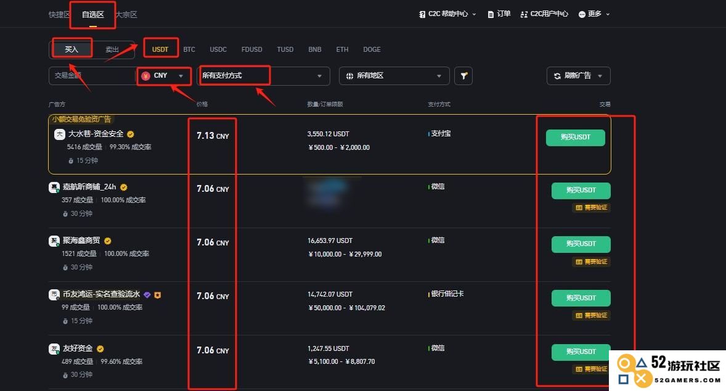
Task: Click 银行借记卡 payment method
Action: pos(447,294)
